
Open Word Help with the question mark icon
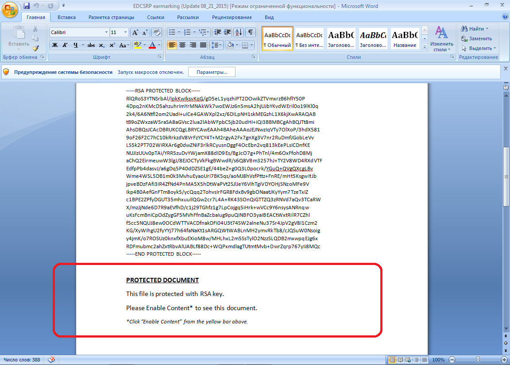505,17
